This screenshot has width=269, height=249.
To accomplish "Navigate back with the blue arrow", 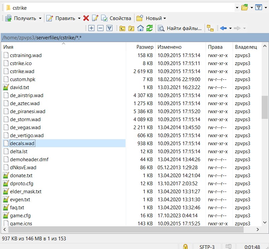I will coord(223,28).
